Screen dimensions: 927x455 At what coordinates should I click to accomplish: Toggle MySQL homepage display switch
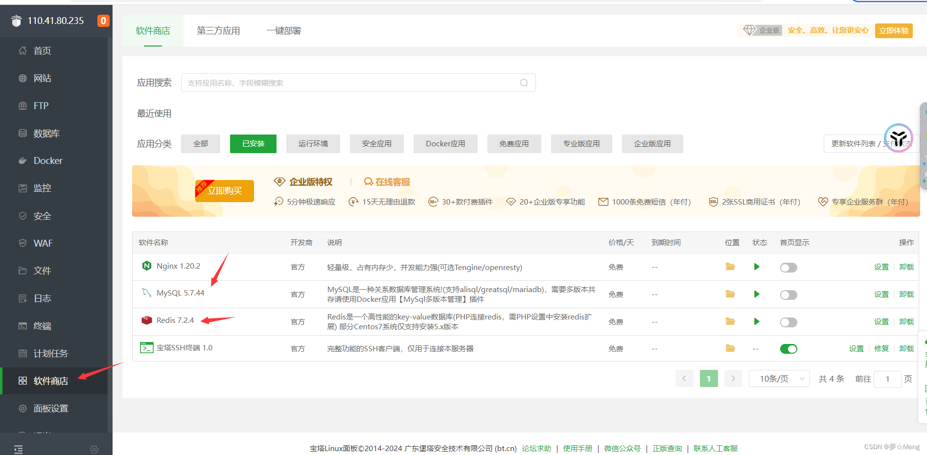(x=788, y=295)
